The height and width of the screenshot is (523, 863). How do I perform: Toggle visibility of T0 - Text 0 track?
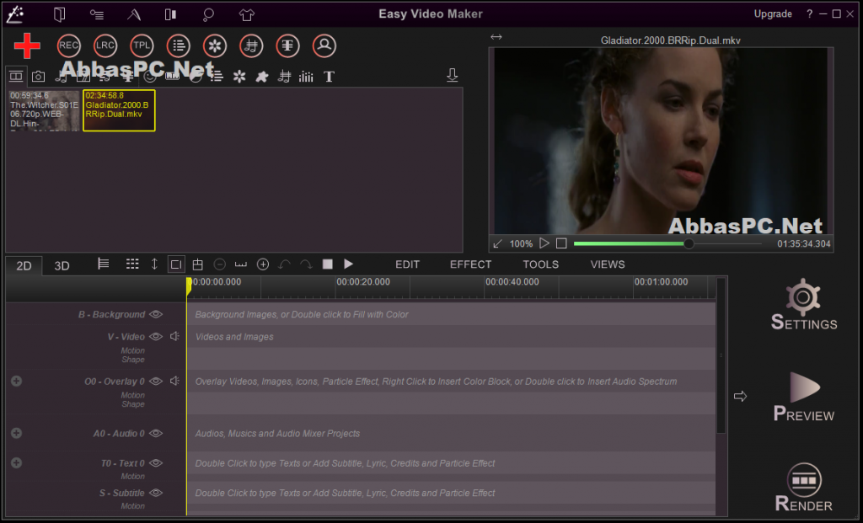(156, 463)
